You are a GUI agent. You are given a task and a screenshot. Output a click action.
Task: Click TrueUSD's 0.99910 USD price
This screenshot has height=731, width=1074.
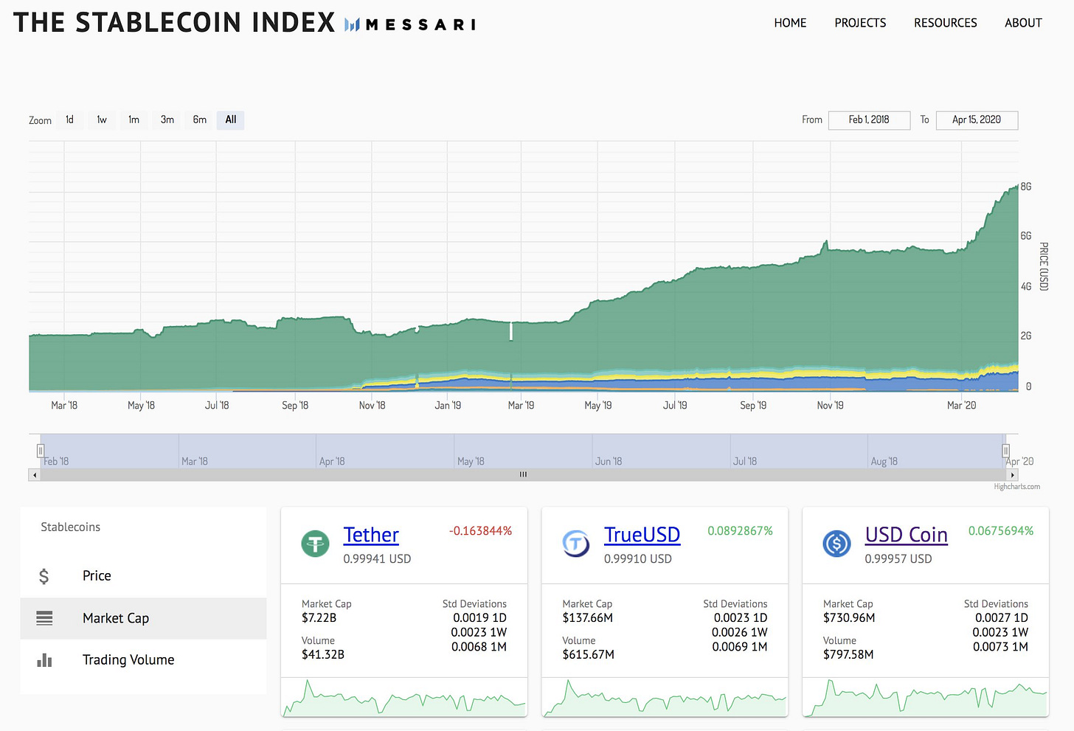coord(638,559)
